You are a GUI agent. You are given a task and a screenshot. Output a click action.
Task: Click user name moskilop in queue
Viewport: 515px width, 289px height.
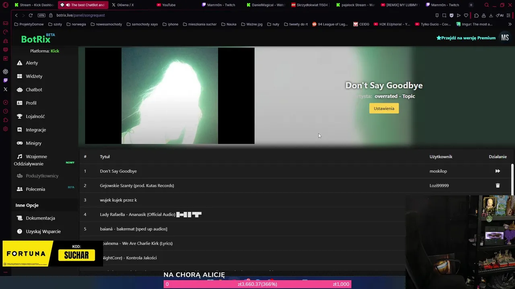point(438,171)
